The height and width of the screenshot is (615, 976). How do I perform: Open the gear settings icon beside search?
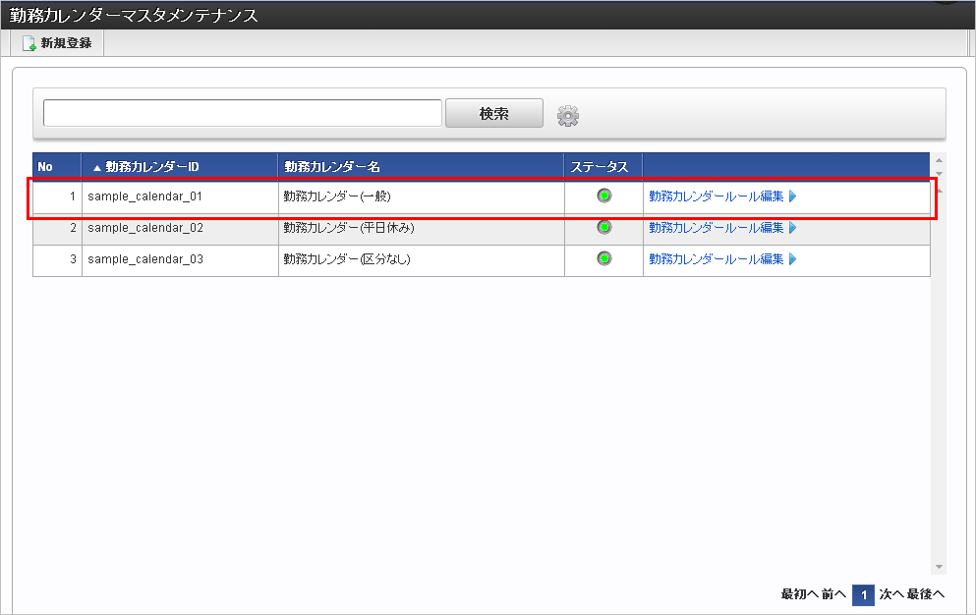568,116
